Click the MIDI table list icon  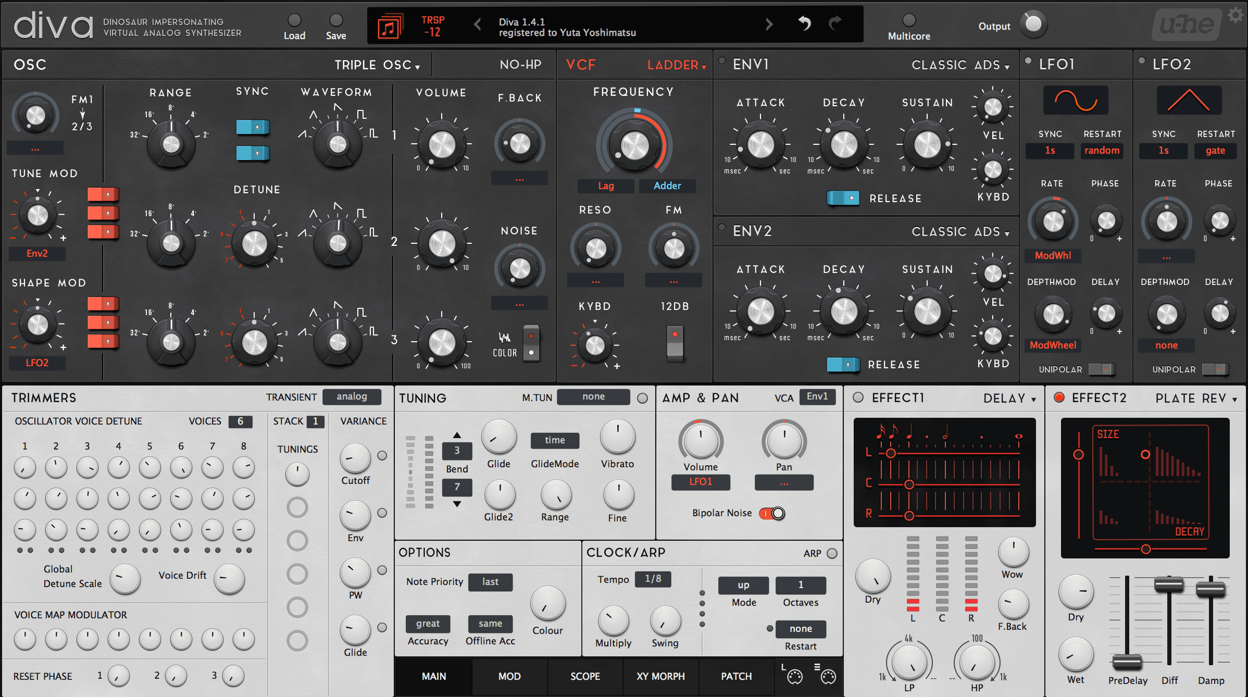click(826, 675)
